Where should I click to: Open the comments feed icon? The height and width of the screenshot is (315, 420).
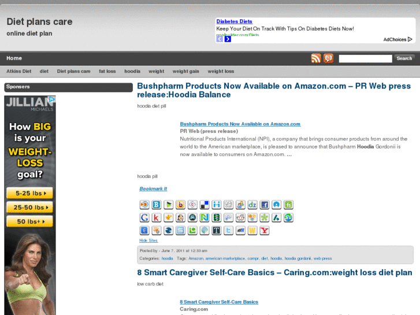click(x=328, y=58)
